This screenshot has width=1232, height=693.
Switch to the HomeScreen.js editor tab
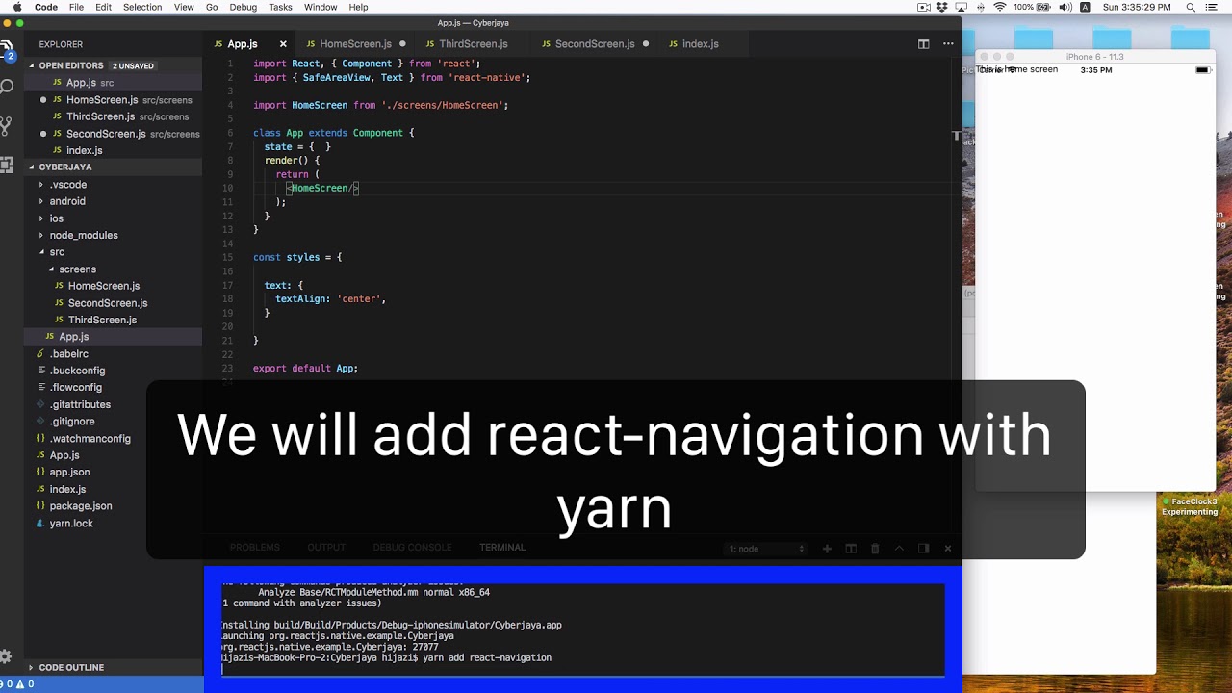pyautogui.click(x=355, y=44)
